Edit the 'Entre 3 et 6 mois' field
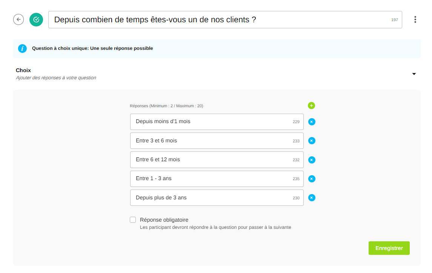 (211, 140)
